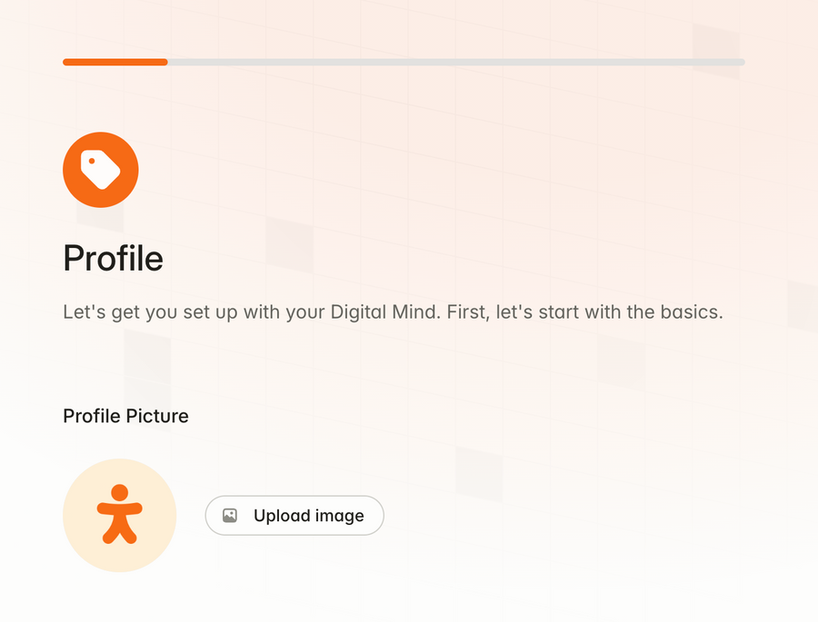818x622 pixels.
Task: Click the picture icon inside Upload button
Action: [230, 516]
